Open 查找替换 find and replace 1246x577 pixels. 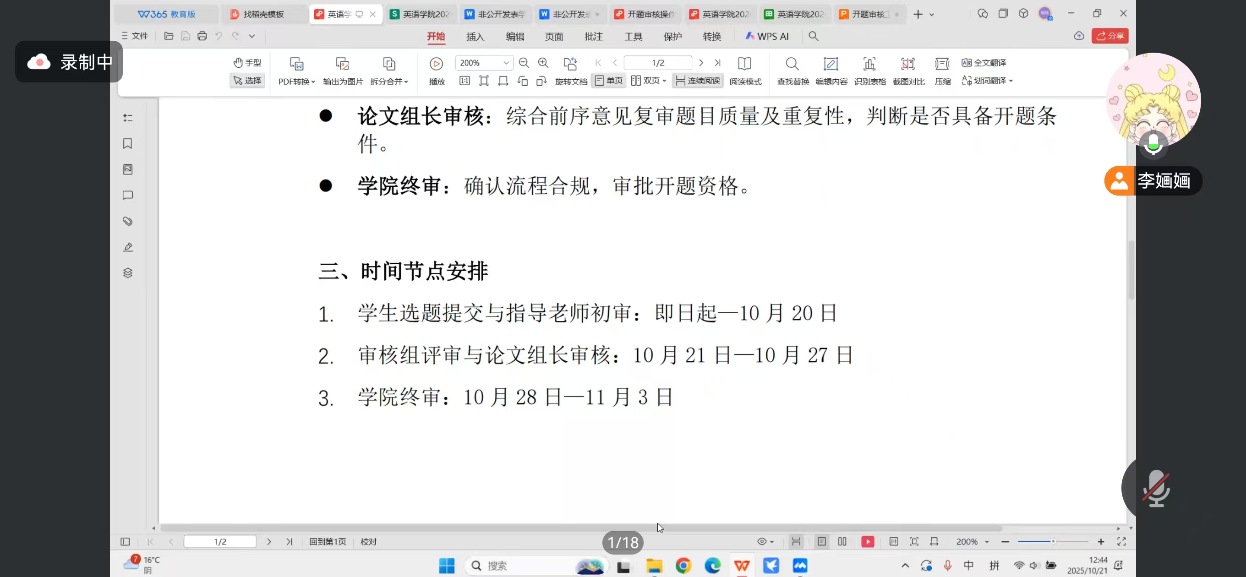[x=793, y=71]
